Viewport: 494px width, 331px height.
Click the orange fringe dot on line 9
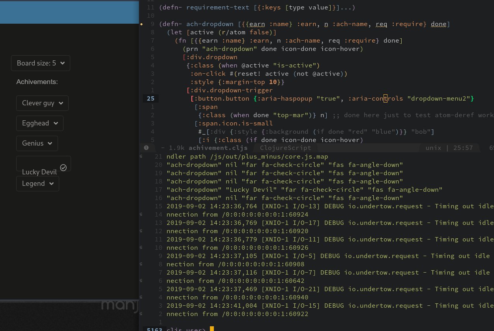[142, 24]
